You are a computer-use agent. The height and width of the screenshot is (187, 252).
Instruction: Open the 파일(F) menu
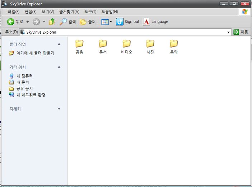coord(14,12)
